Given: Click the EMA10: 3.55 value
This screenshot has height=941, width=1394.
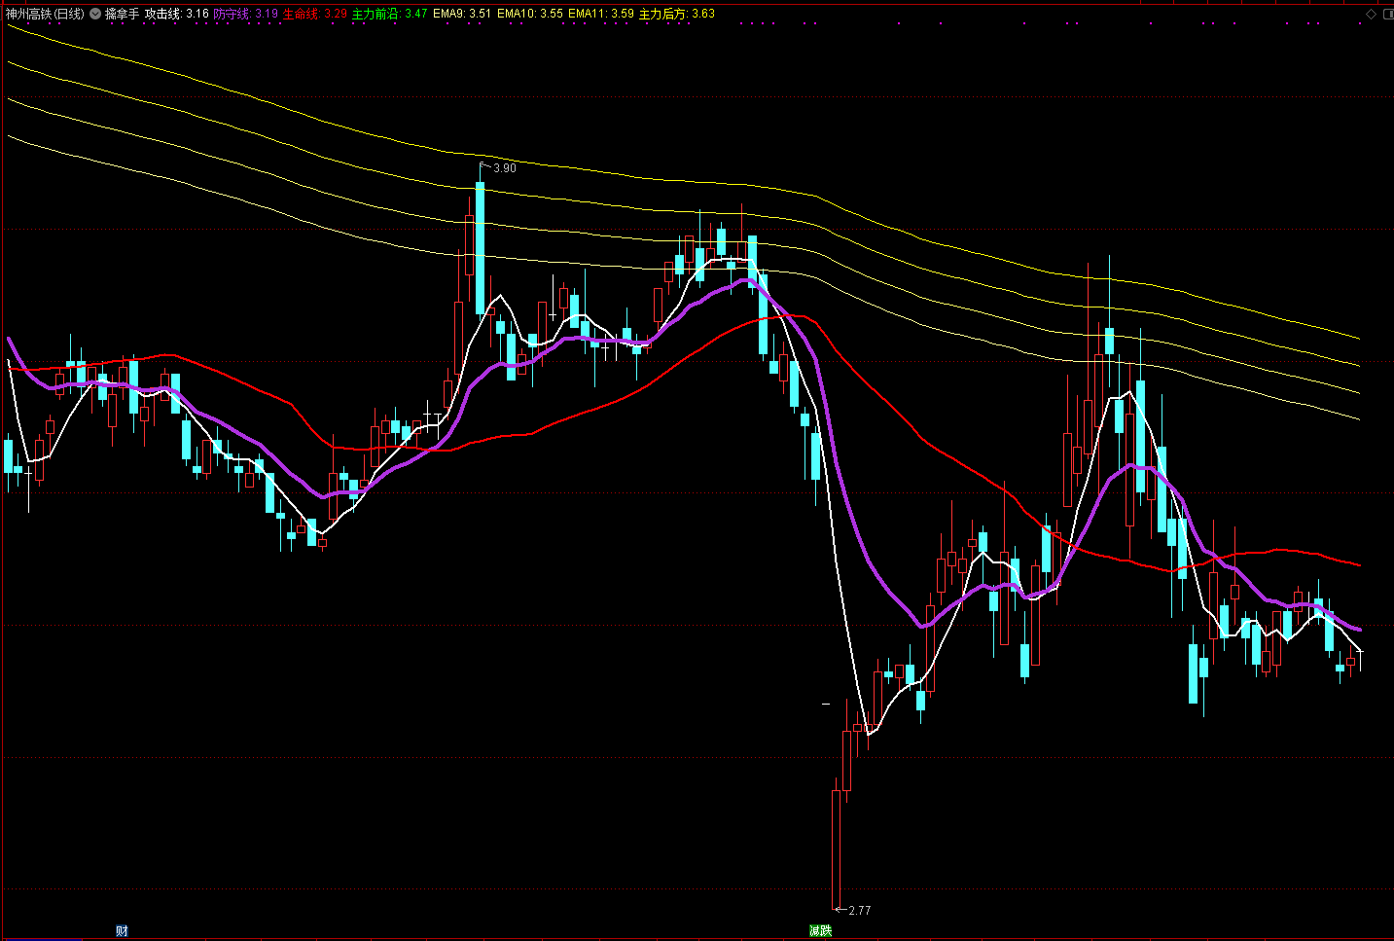Looking at the screenshot, I should click(530, 14).
